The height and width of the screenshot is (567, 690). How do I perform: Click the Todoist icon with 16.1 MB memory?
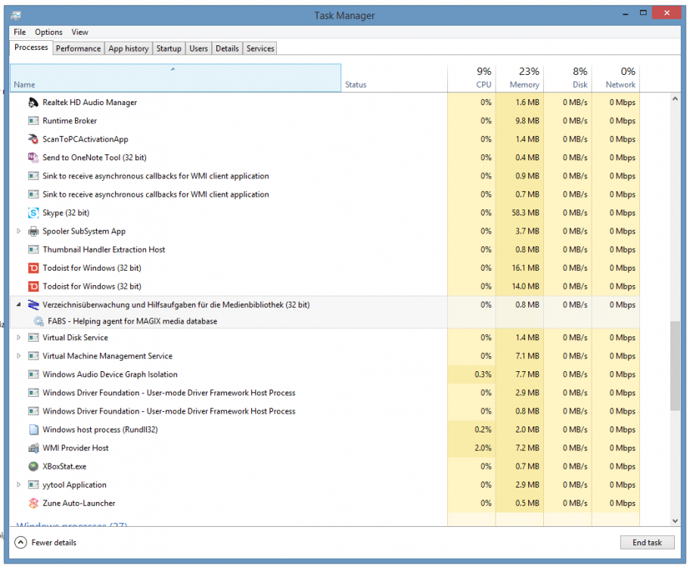(x=33, y=268)
